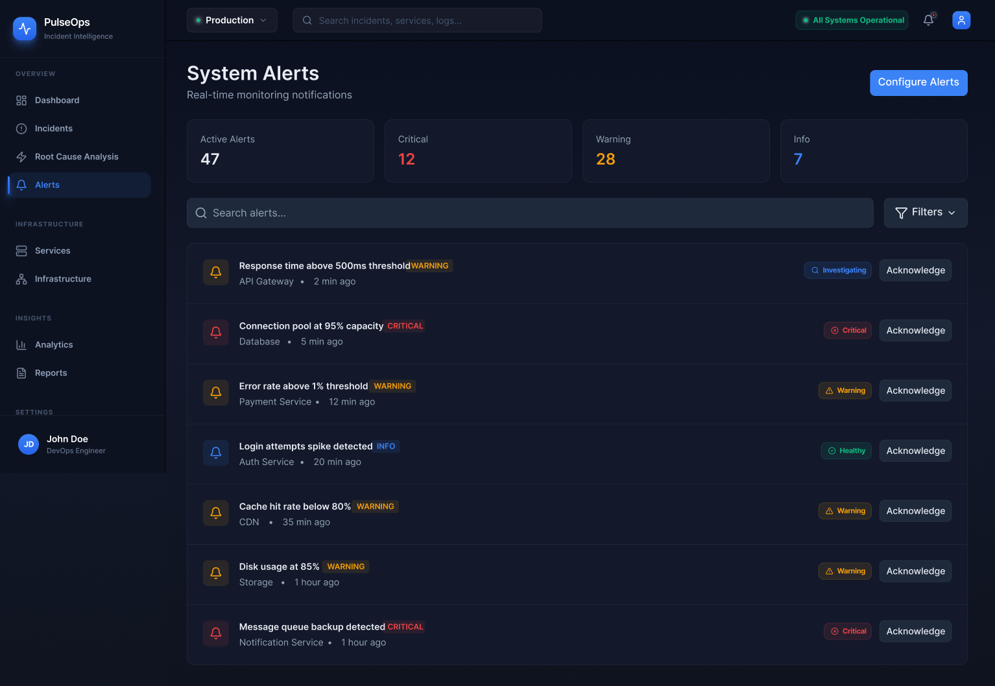This screenshot has height=686, width=995.
Task: Select the Root Cause Analysis icon
Action: pyautogui.click(x=21, y=156)
